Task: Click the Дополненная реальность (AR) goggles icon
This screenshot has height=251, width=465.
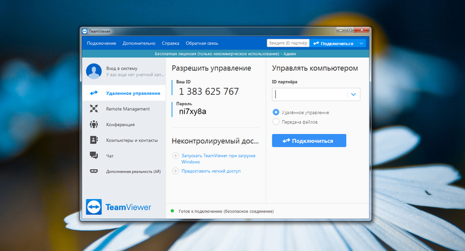Action: (94, 171)
